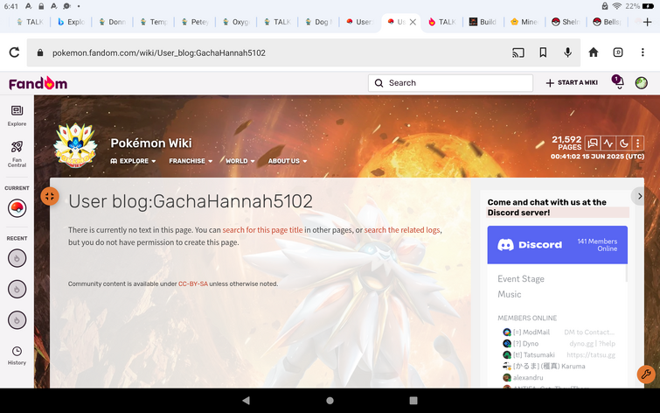
Task: Click 'search for this page title' link
Action: tap(262, 230)
